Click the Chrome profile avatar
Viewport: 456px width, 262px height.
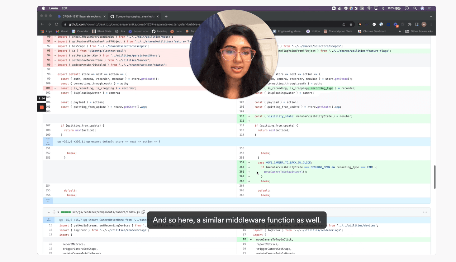pos(424,24)
